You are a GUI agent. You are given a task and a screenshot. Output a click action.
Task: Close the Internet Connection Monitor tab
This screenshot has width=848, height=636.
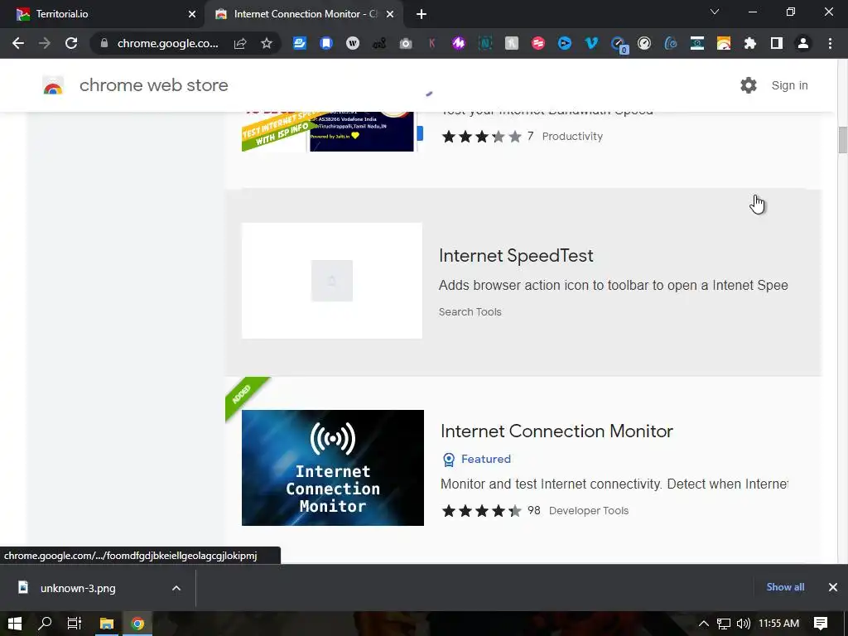pos(390,14)
